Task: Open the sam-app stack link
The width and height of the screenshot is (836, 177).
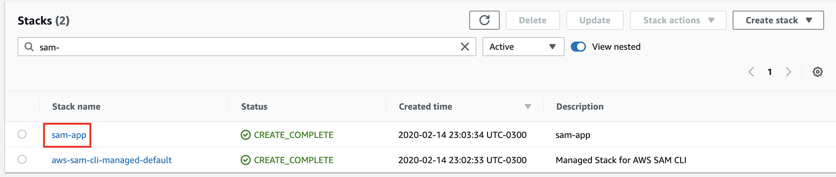Action: click(x=69, y=135)
